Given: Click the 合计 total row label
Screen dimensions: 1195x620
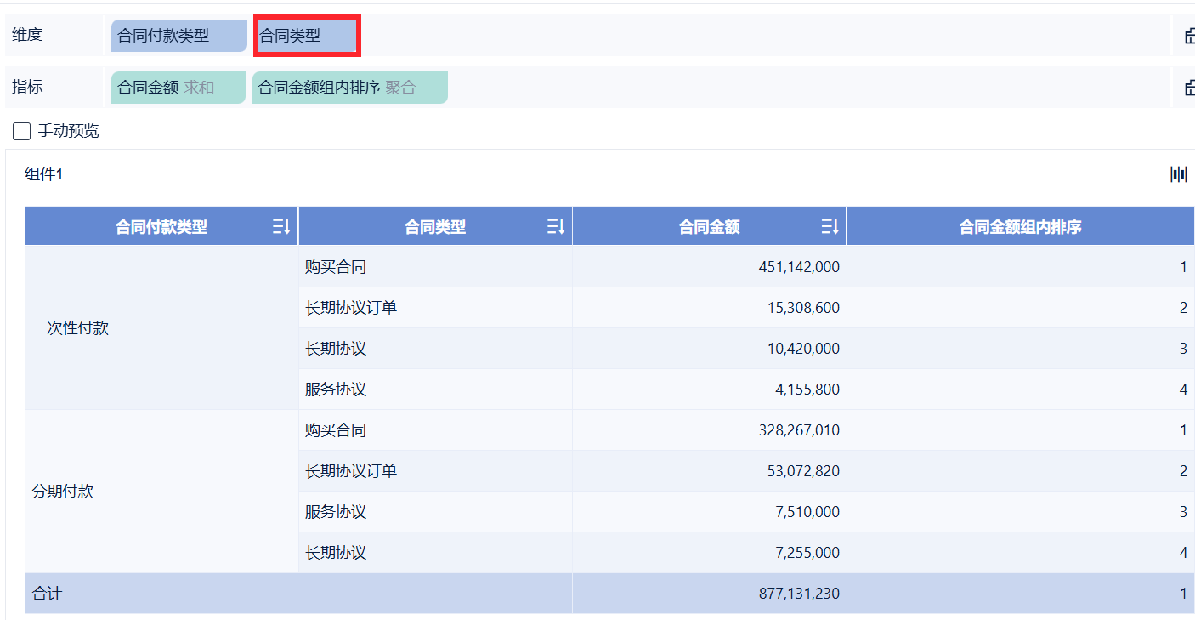Looking at the screenshot, I should tap(48, 594).
